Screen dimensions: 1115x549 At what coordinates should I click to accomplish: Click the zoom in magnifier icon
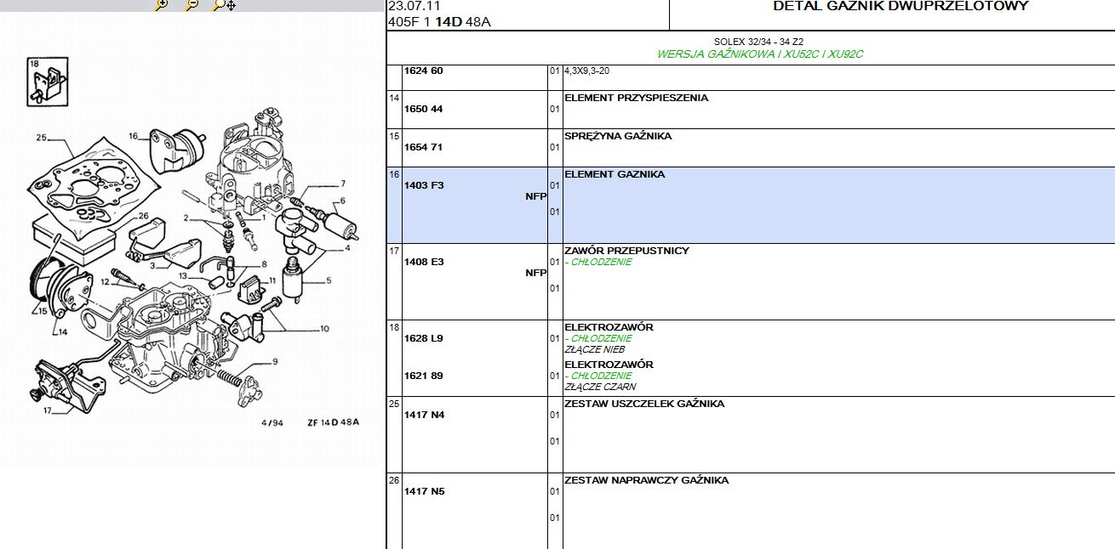point(162,5)
